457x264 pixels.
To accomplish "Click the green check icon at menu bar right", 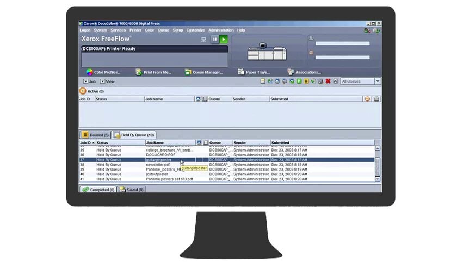I will coord(376,30).
